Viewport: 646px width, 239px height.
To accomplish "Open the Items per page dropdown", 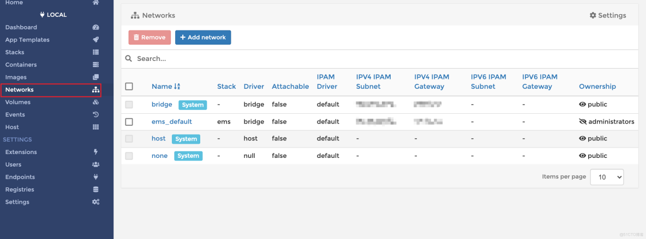I will (x=607, y=177).
